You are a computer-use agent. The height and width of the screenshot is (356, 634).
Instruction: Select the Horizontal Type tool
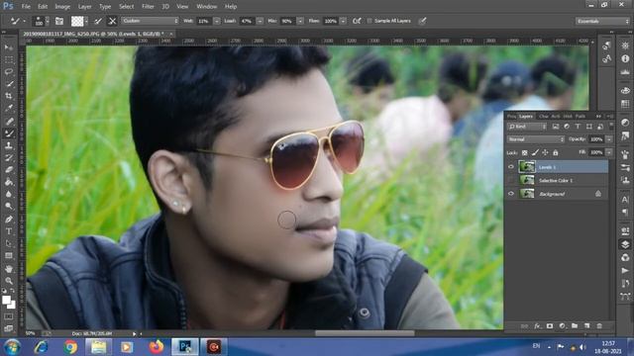[x=9, y=231]
